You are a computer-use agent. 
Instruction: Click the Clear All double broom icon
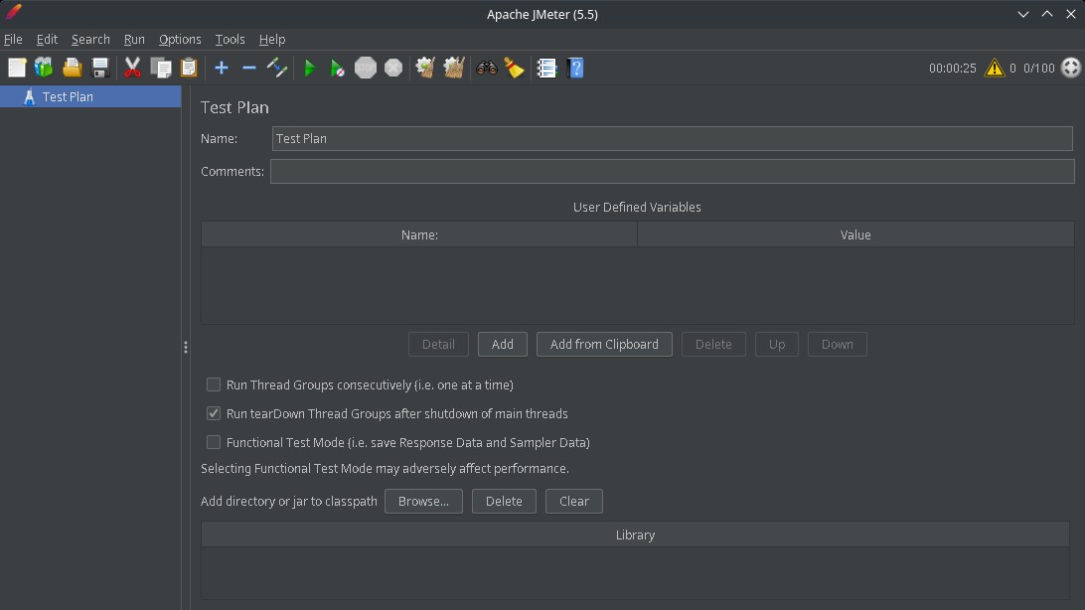pos(454,68)
